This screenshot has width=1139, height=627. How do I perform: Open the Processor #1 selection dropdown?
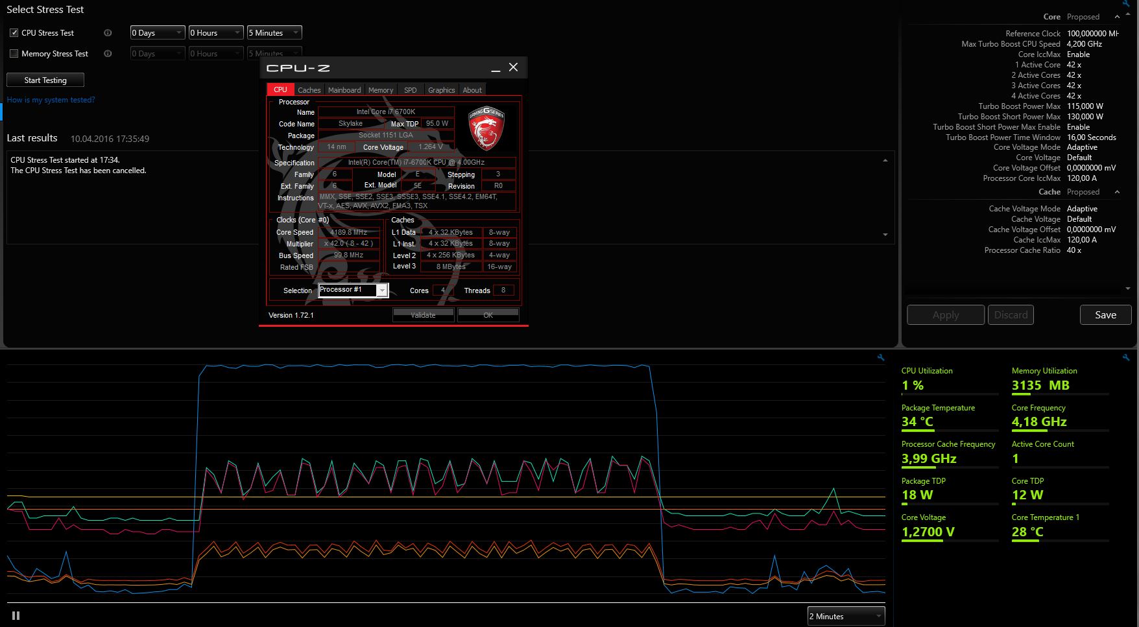click(354, 290)
